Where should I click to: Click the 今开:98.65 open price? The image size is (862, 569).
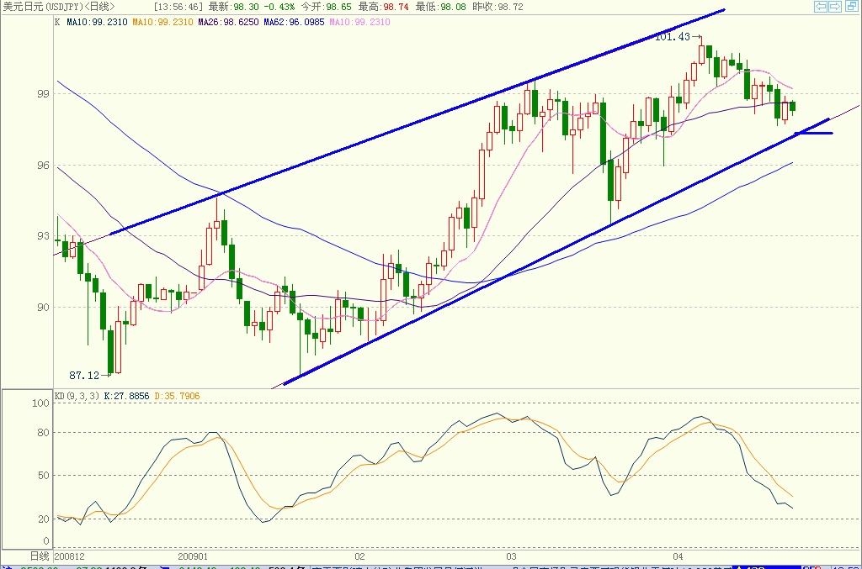click(326, 7)
